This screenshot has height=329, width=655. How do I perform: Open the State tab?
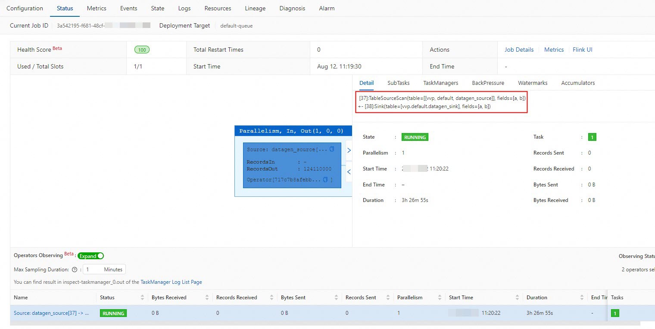(x=158, y=8)
